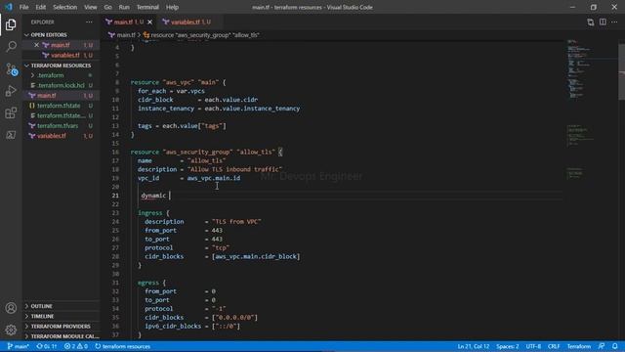Open the Manage gear icon
Viewport: 625px width, 352px height.
tap(11, 330)
